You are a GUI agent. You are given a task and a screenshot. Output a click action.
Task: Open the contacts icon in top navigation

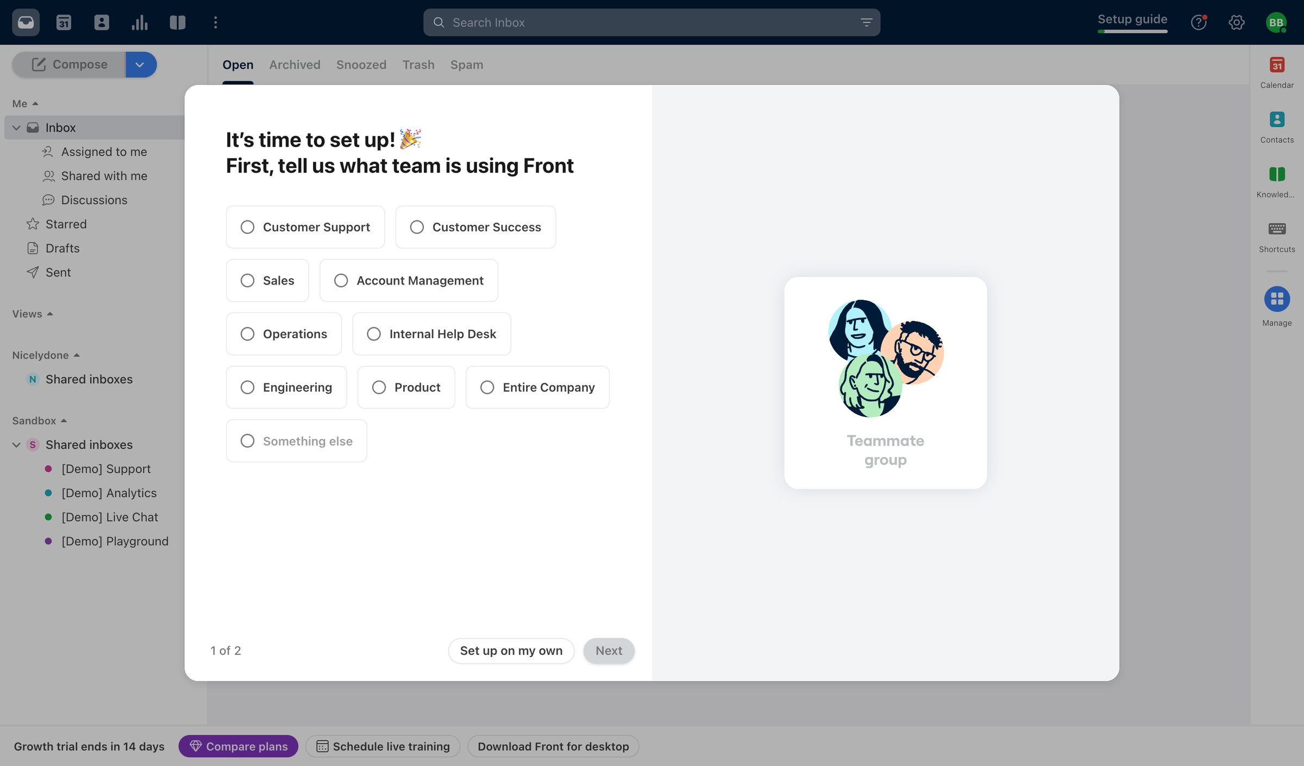(x=102, y=22)
